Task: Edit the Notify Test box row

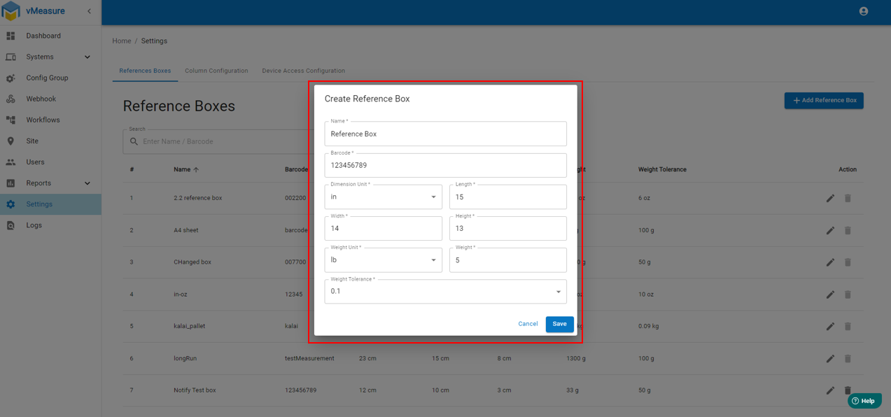Action: click(x=830, y=390)
